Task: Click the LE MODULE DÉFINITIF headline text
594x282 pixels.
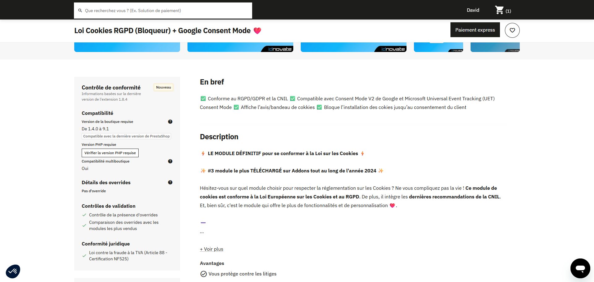Action: [283, 154]
